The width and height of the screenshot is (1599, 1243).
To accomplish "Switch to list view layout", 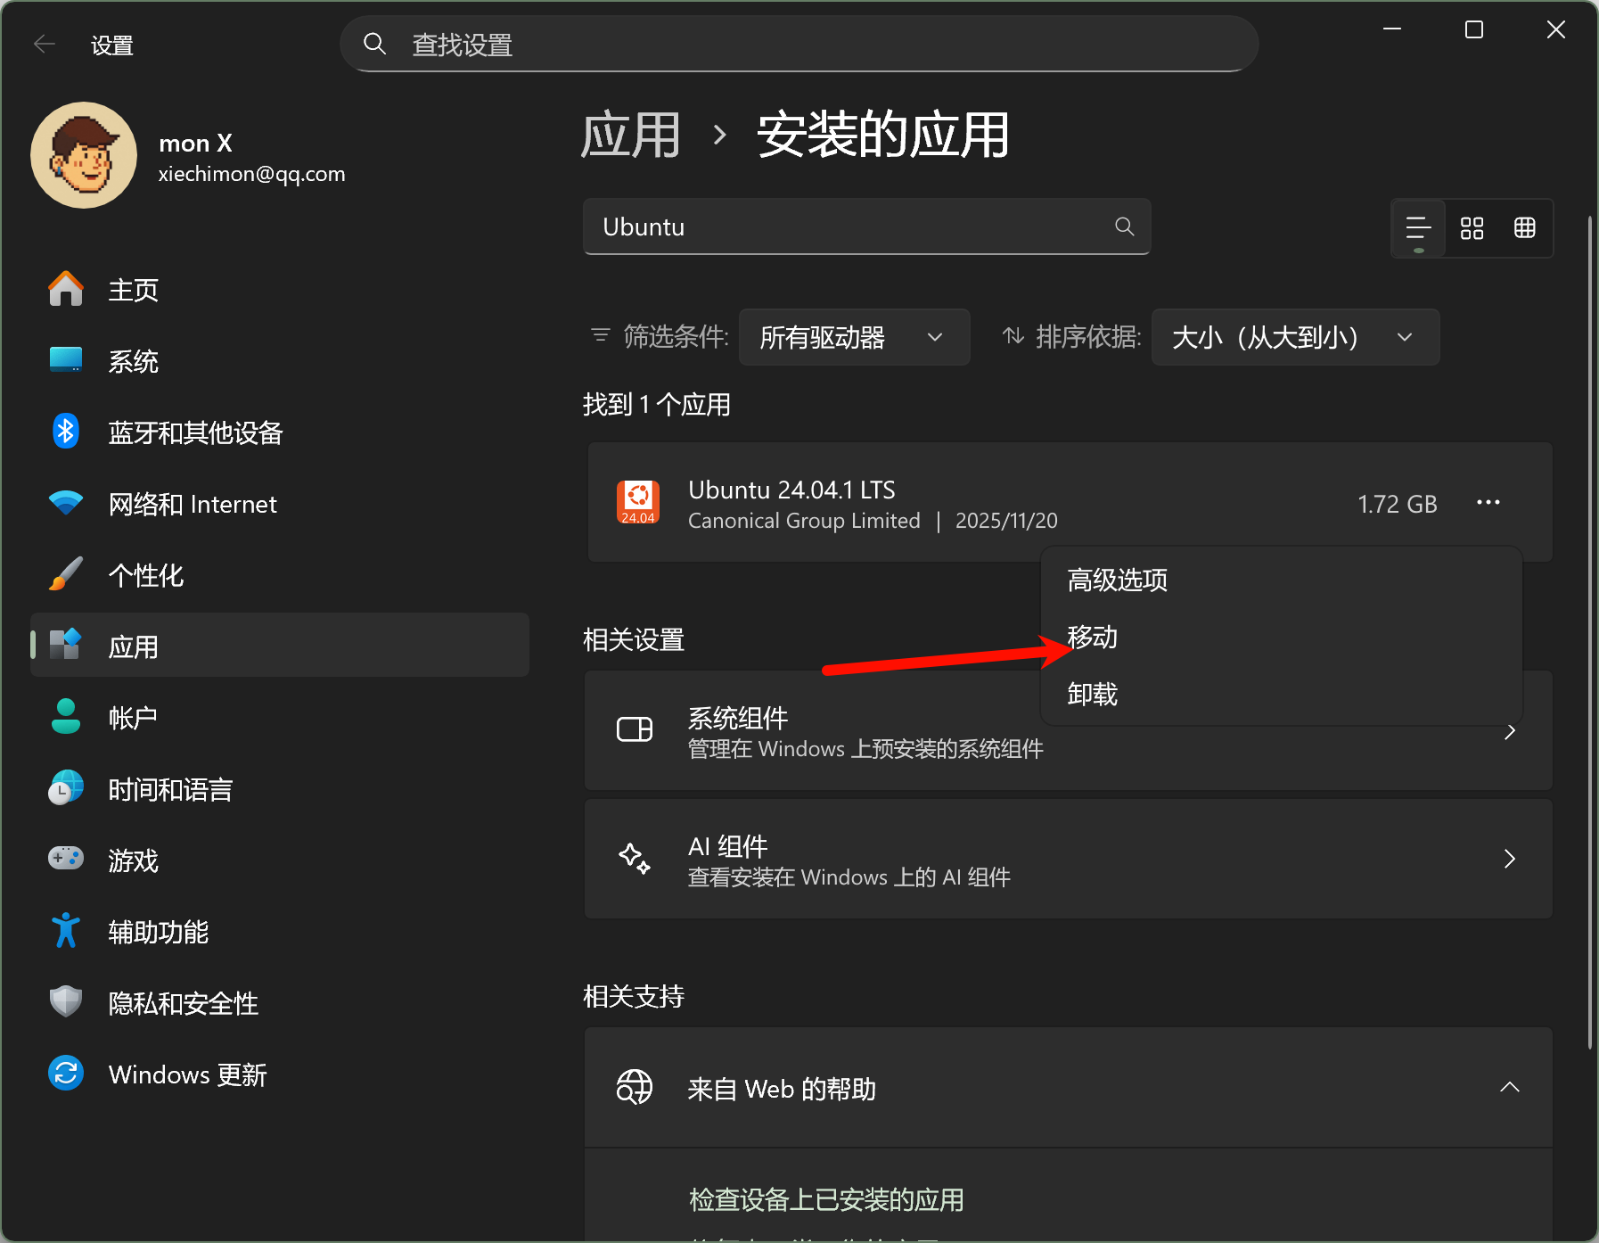I will click(1418, 228).
